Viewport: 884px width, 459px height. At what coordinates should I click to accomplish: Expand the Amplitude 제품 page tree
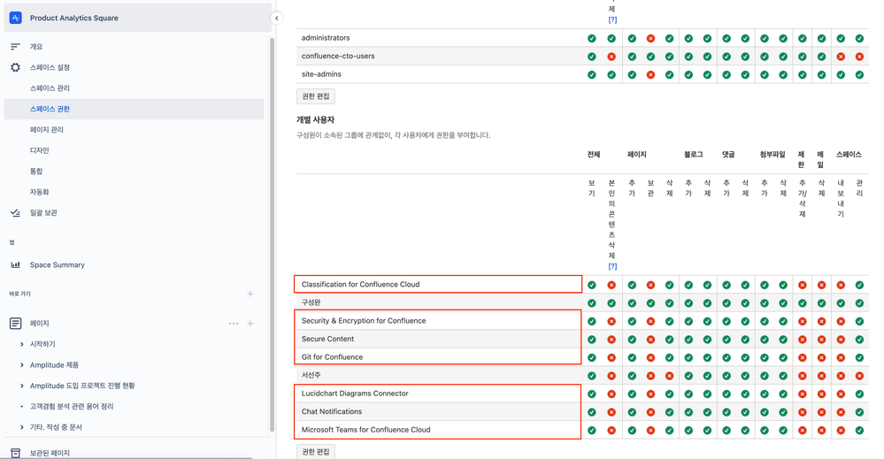[x=21, y=365]
